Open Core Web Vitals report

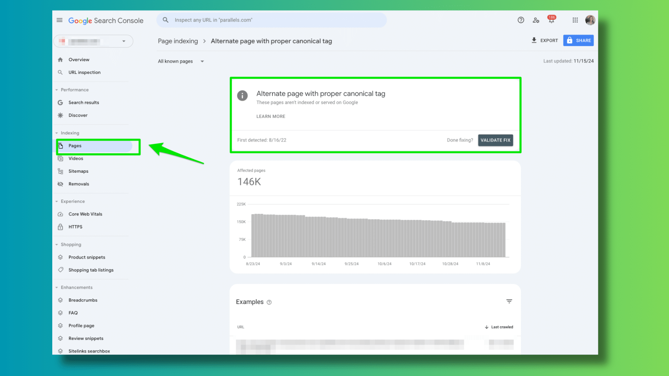point(85,214)
